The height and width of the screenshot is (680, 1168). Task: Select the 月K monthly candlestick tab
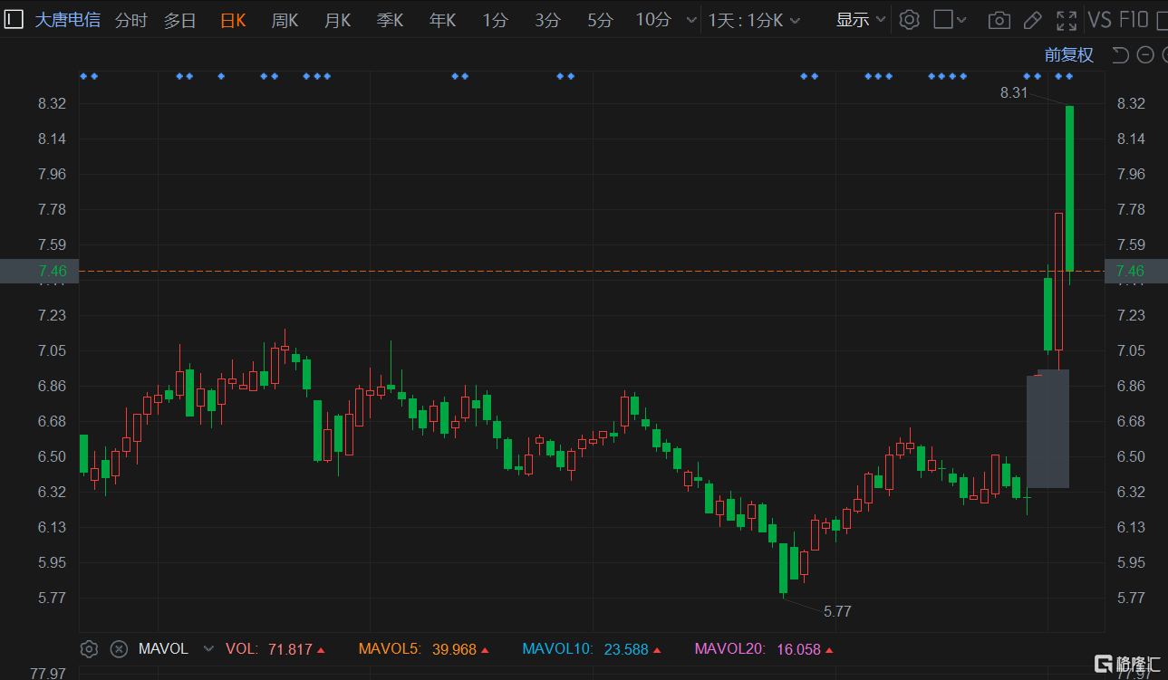click(x=337, y=20)
